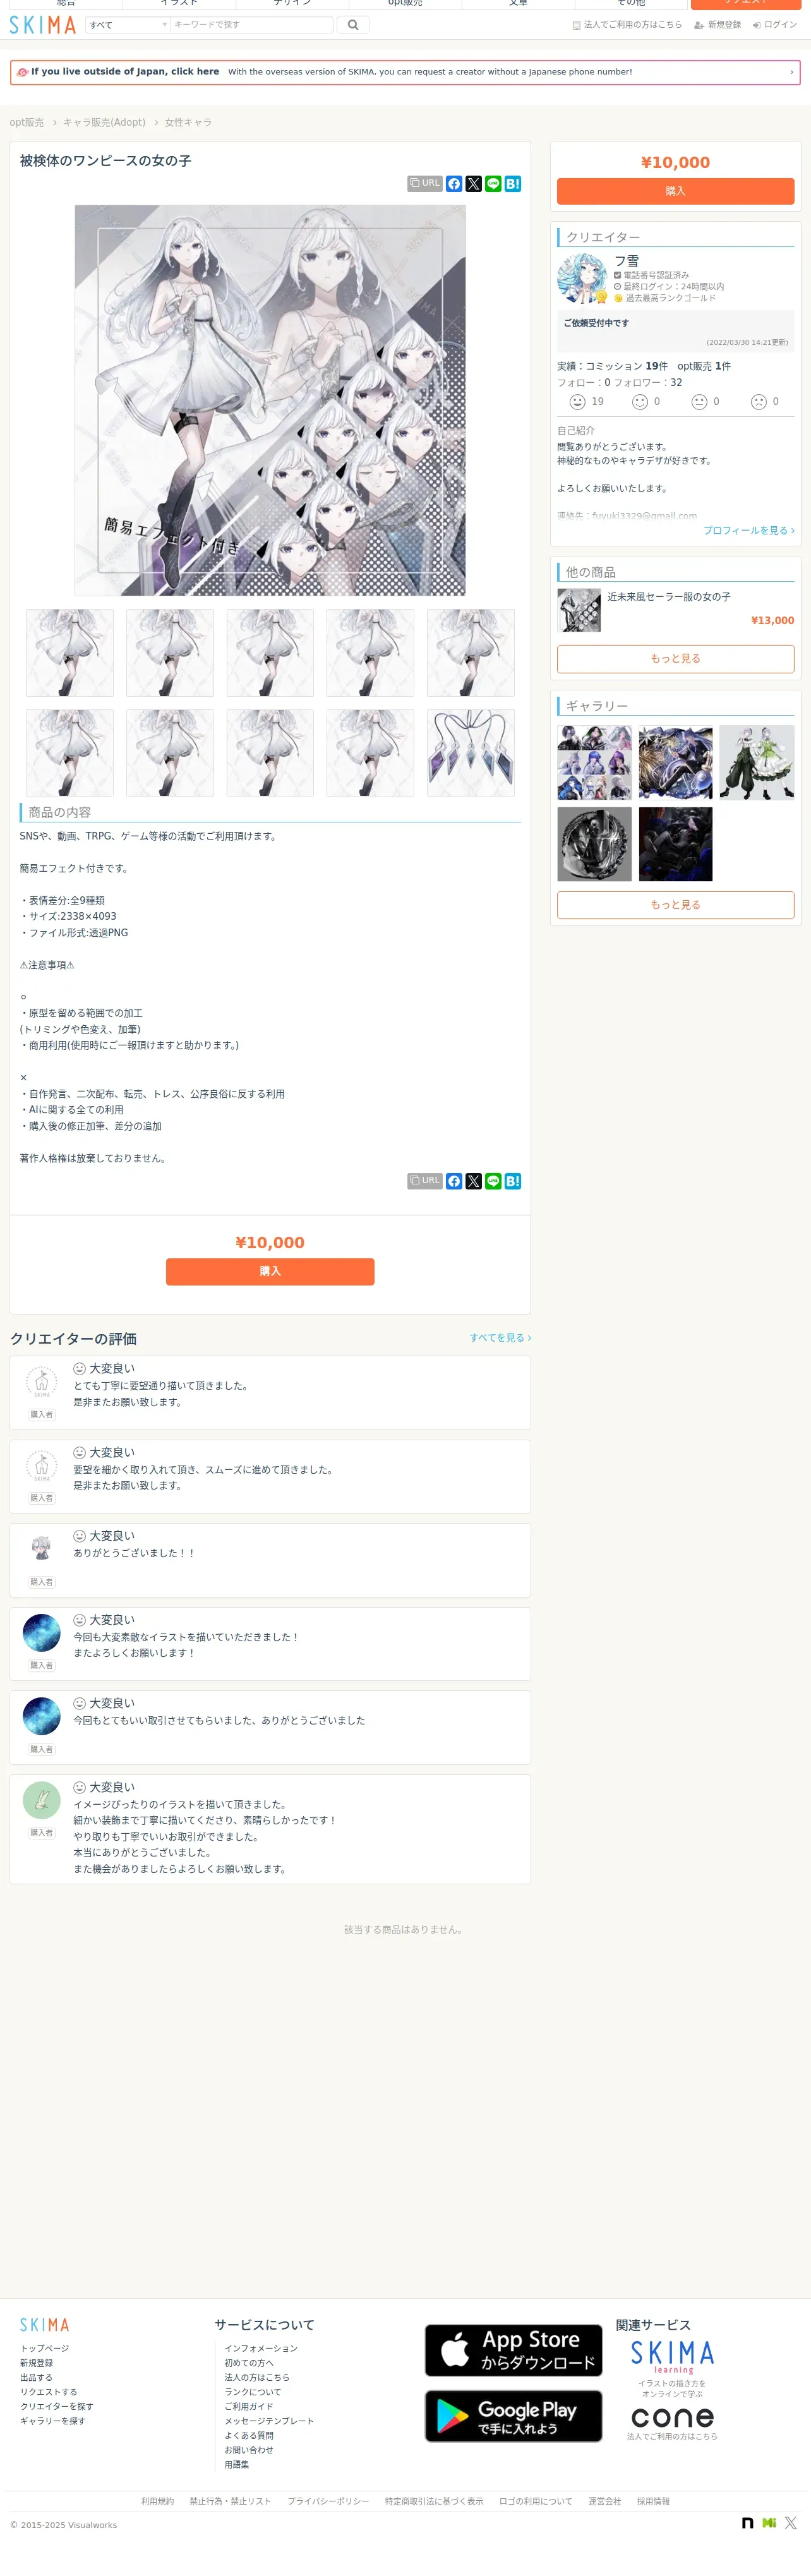Open the Misskey icon in footer

pos(769,2523)
